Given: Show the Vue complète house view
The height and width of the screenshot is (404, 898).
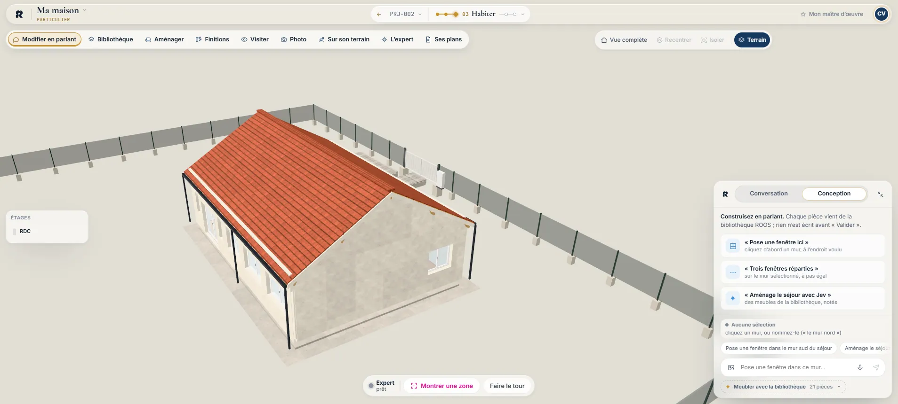Looking at the screenshot, I should pyautogui.click(x=624, y=40).
